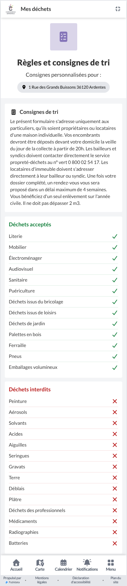Open the Notifications bell icon
Viewport: 127px width, 586px height.
(x=87, y=563)
